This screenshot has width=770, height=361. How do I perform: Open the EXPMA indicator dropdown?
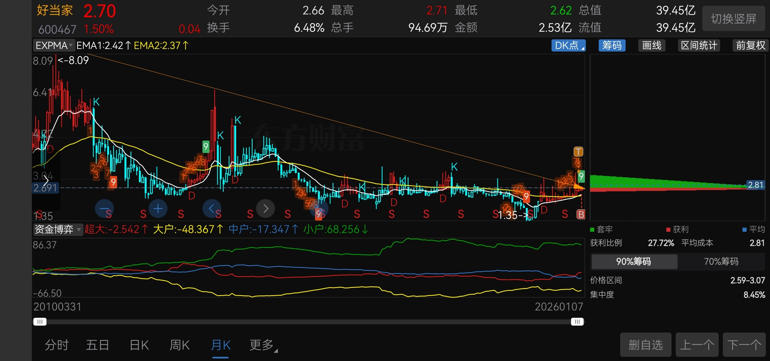coord(54,45)
